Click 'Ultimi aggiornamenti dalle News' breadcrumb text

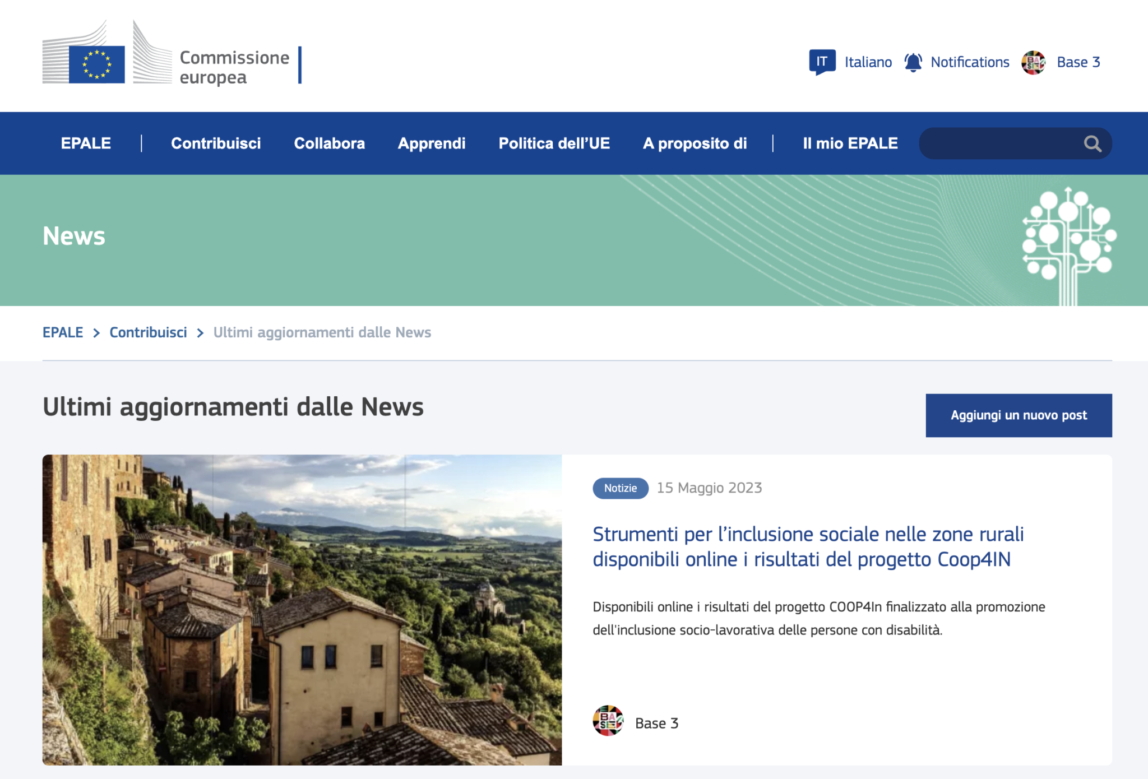point(322,332)
